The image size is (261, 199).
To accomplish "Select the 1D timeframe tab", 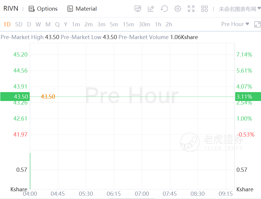I will [7, 25].
